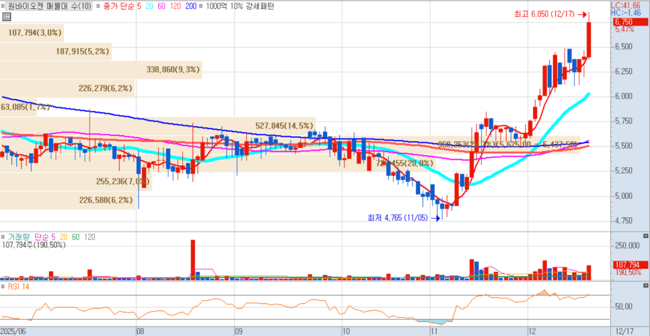Click month 08 on the time axis
This screenshot has width=650, height=336.
(141, 331)
